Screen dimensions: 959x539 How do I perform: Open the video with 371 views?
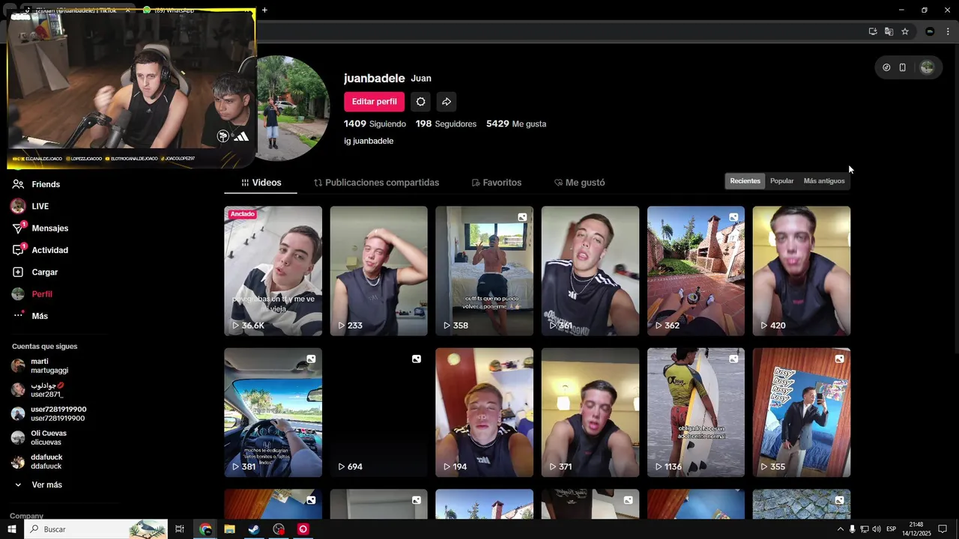[590, 412]
